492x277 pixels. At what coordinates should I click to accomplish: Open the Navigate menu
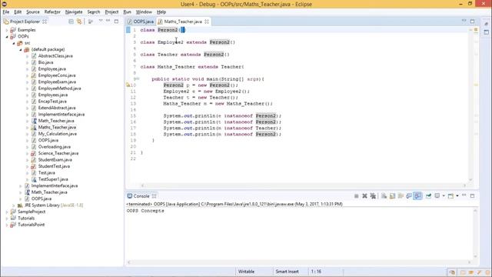[x=74, y=12]
